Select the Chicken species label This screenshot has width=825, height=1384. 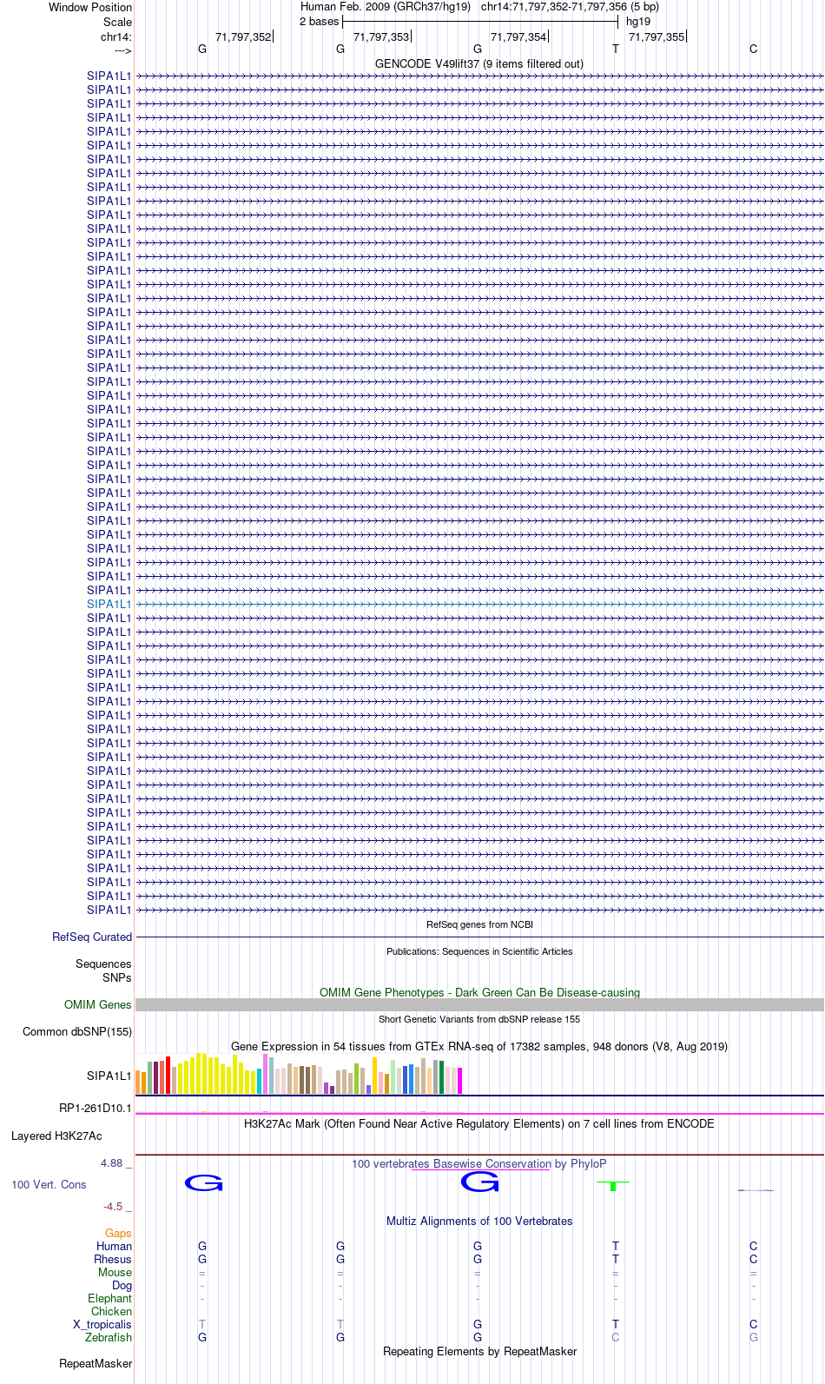[x=111, y=1311]
